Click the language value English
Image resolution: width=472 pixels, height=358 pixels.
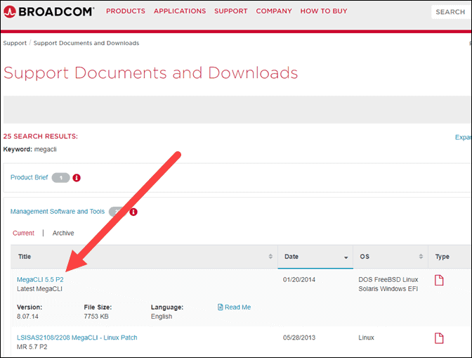pyautogui.click(x=162, y=317)
